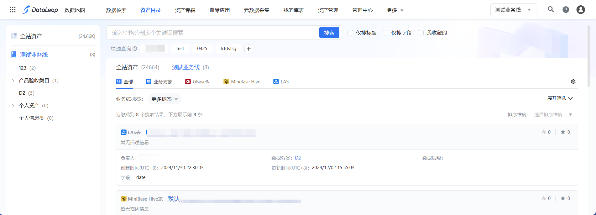Star the LAS table result
Screen dimensions: 596x215
[563, 132]
